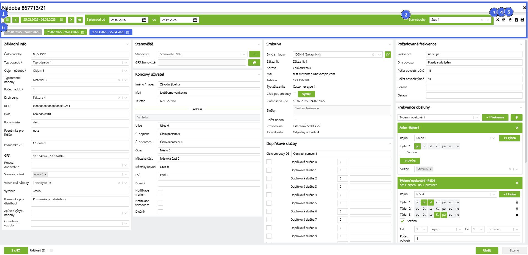528x255 pixels.
Task: Click the '+1 Avízo' button
Action: click(410, 161)
